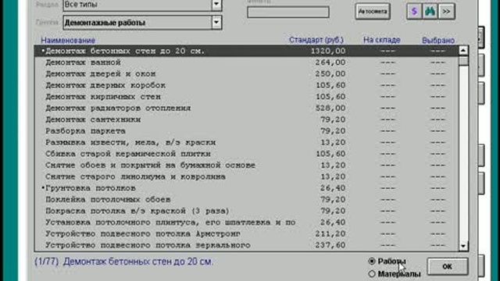Click the price value 211,20
Image resolution: width=500 pixels, height=281 pixels.
(x=330, y=234)
